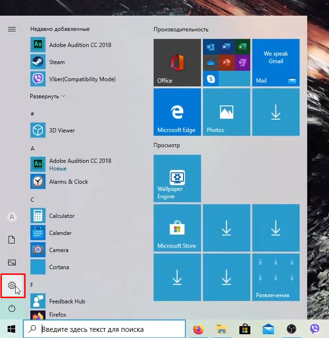Open the Documents sidebar icon
Viewport: 329px width, 338px height.
pyautogui.click(x=12, y=240)
